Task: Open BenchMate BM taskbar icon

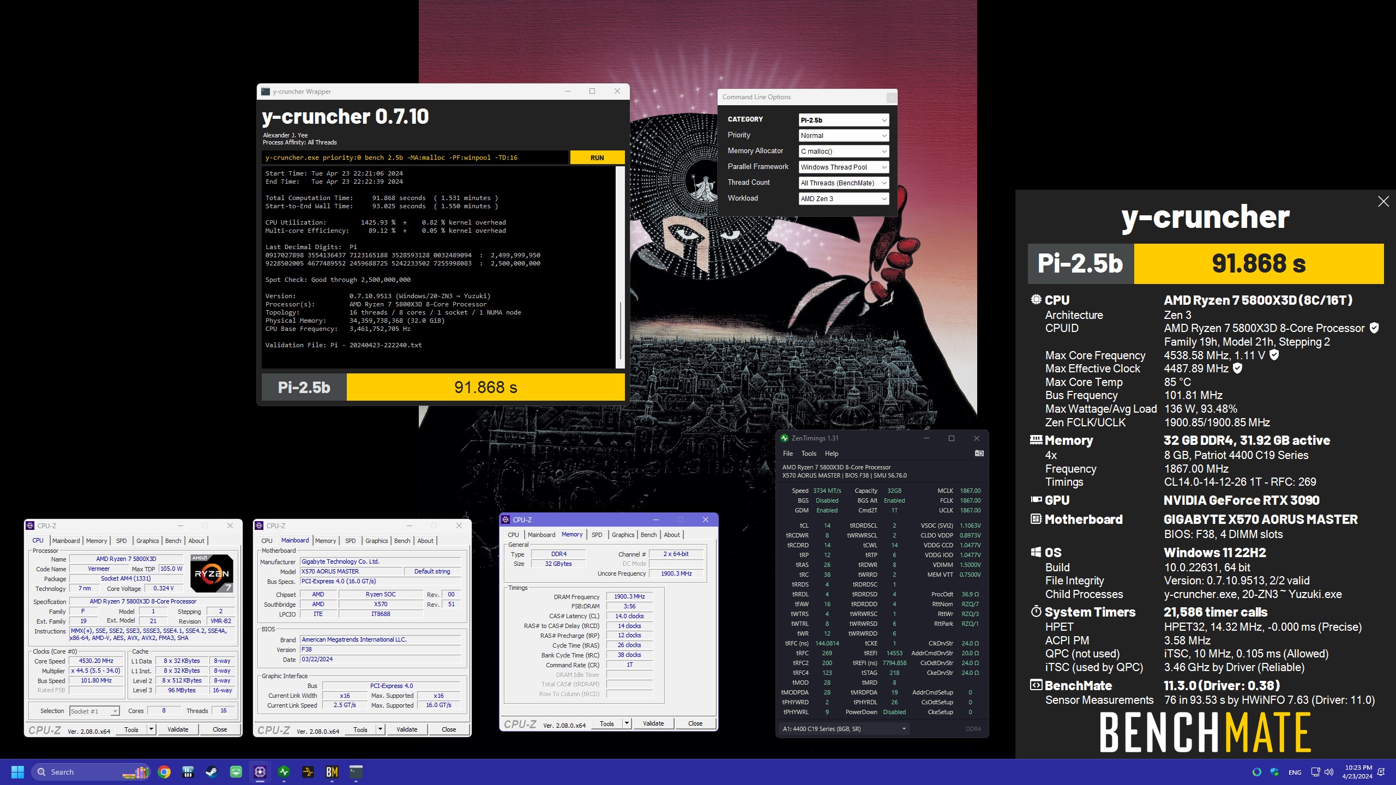Action: pos(332,772)
